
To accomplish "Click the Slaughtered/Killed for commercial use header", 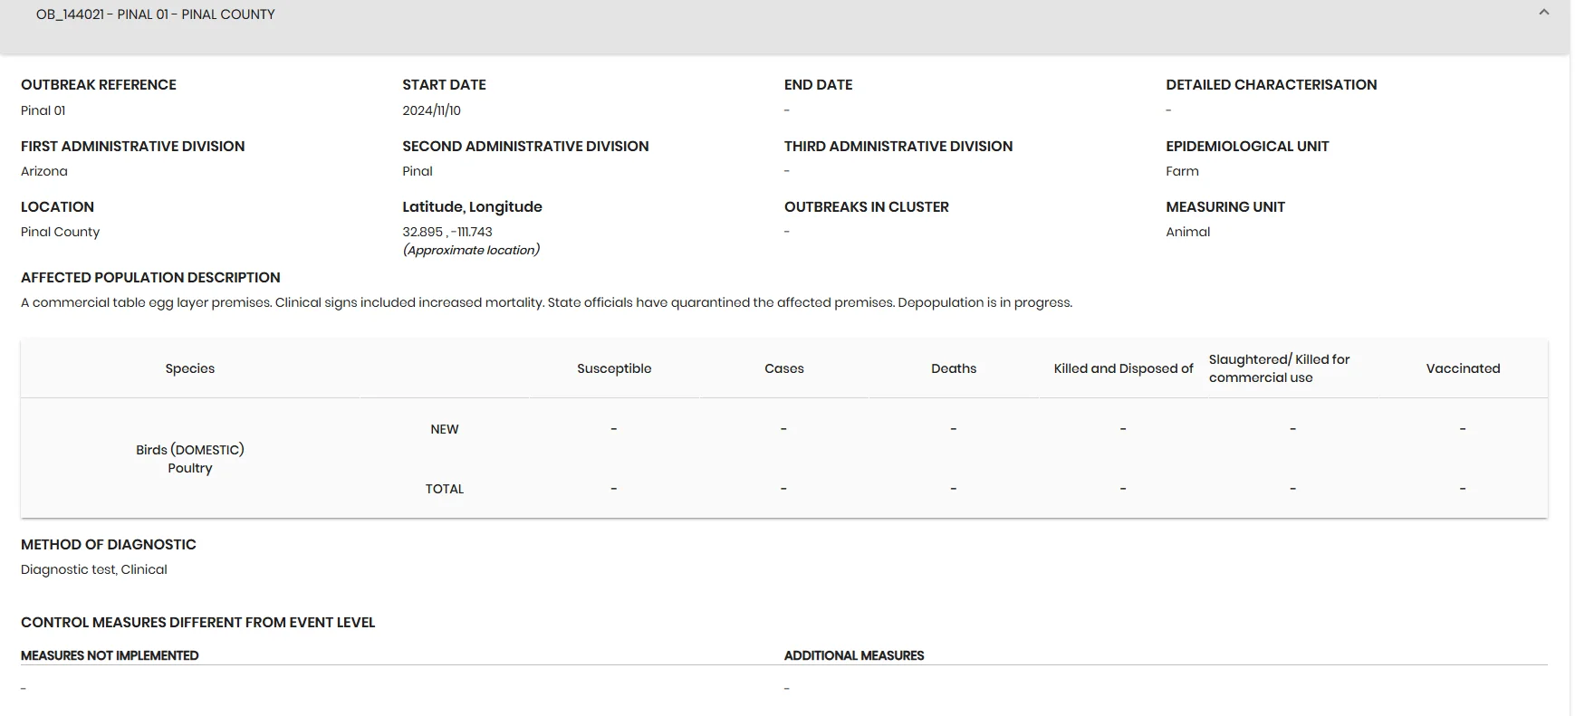I will [1279, 368].
